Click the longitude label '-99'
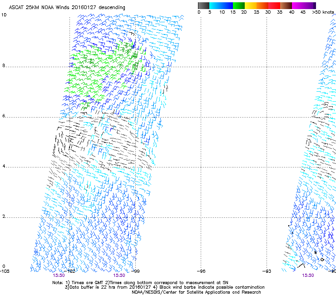336x295 pixels. [135, 271]
